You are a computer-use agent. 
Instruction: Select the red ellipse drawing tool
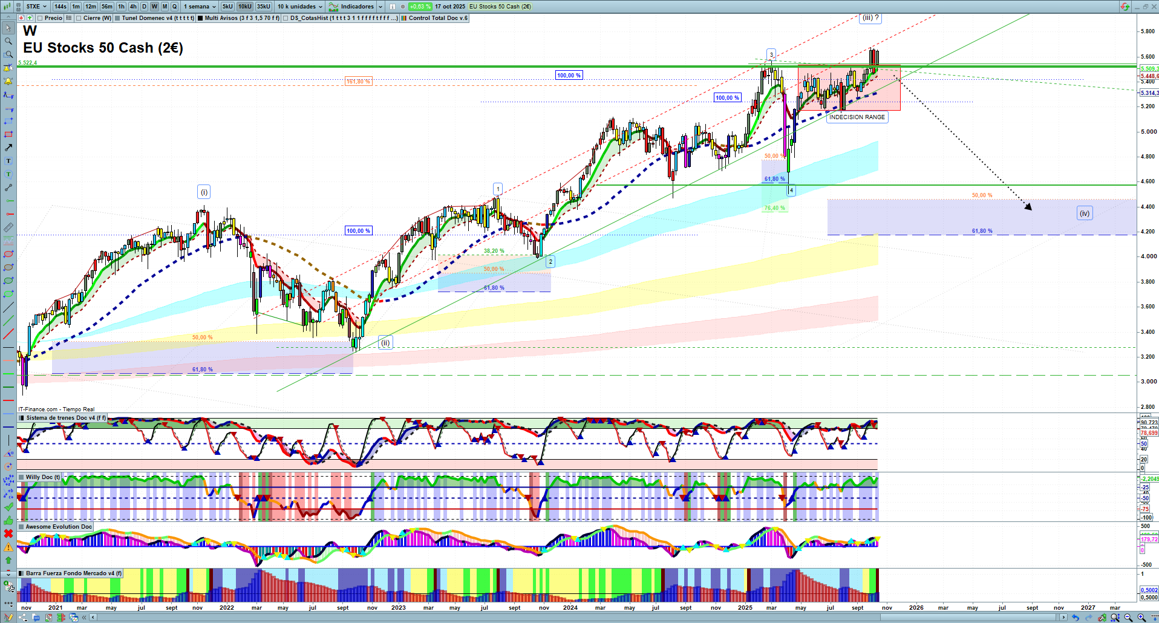[8, 254]
